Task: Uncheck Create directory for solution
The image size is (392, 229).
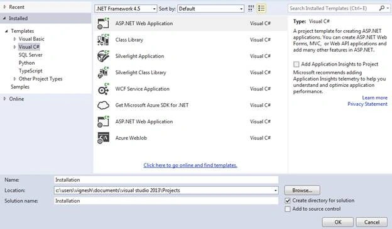Action: pos(288,201)
